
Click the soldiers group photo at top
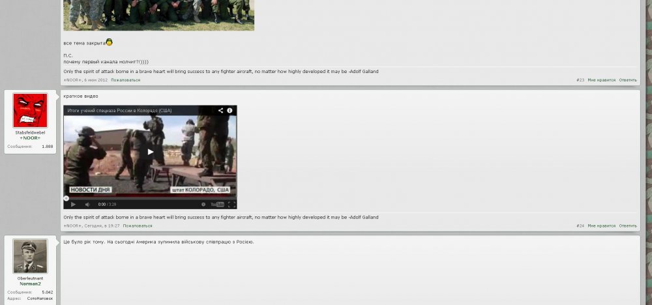(158, 15)
